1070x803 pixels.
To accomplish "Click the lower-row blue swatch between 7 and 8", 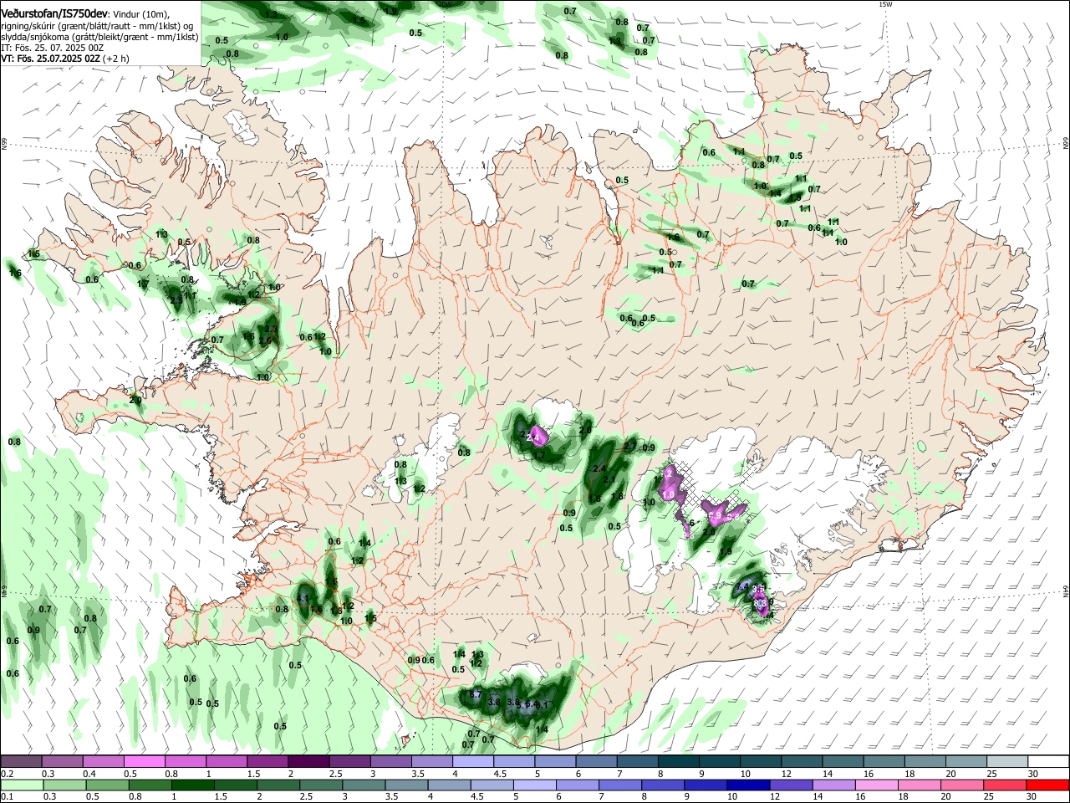I will [x=621, y=785].
